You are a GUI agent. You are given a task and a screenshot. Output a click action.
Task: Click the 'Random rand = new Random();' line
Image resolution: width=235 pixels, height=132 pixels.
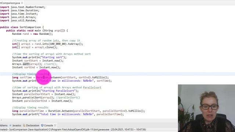click(x=33, y=34)
